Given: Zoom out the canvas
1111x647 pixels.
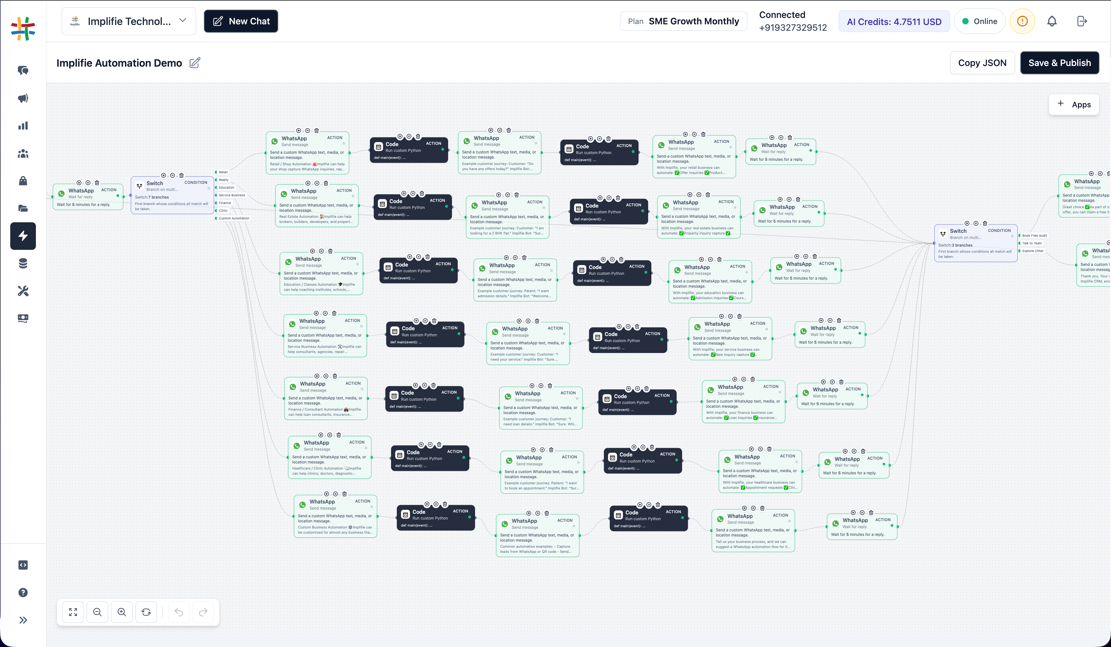Looking at the screenshot, I should click(x=97, y=612).
